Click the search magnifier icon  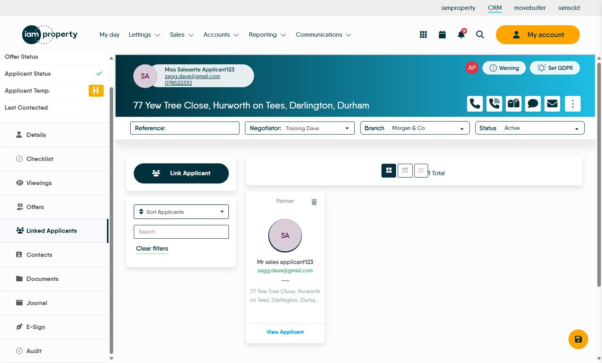point(480,35)
